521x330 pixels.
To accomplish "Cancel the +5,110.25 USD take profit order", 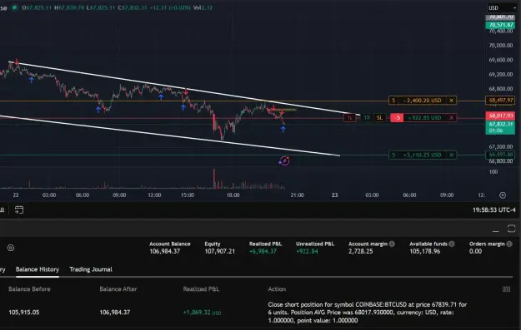I will pos(451,155).
